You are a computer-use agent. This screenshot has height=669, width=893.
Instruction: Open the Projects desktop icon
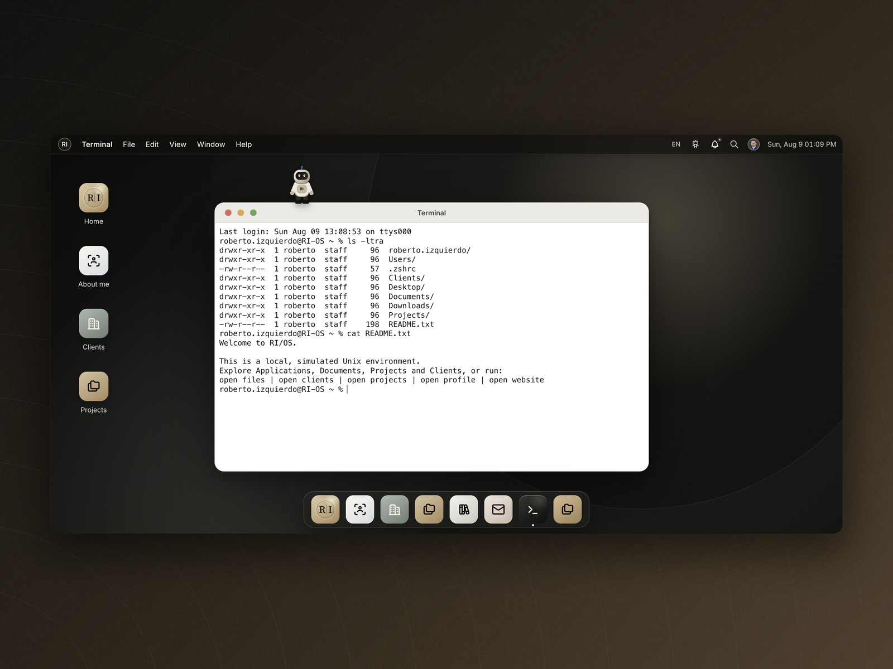[x=94, y=386]
